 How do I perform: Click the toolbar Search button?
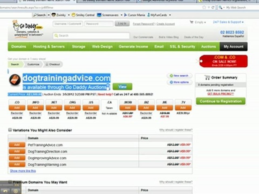coord(39,15)
